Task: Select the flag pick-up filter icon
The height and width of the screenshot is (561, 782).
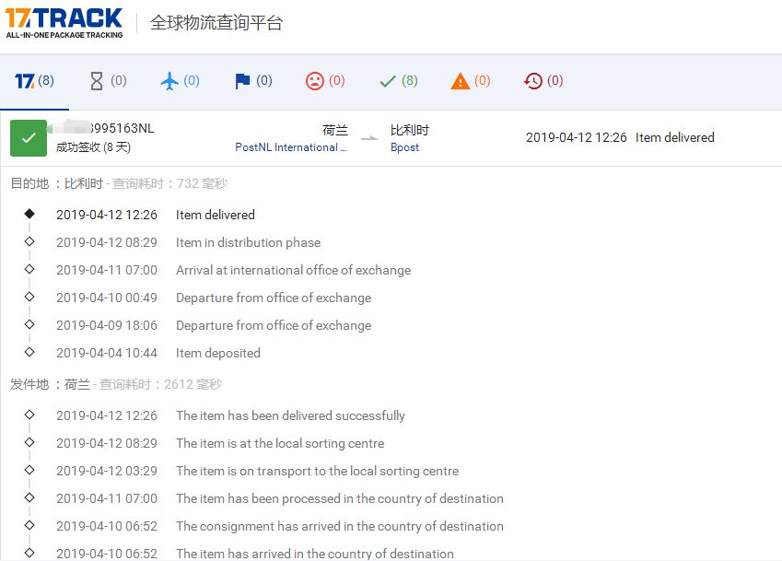Action: (242, 80)
